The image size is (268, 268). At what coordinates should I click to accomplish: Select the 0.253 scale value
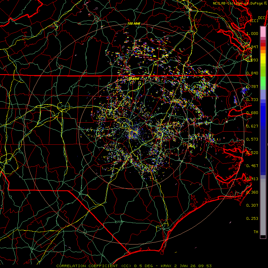(252, 219)
